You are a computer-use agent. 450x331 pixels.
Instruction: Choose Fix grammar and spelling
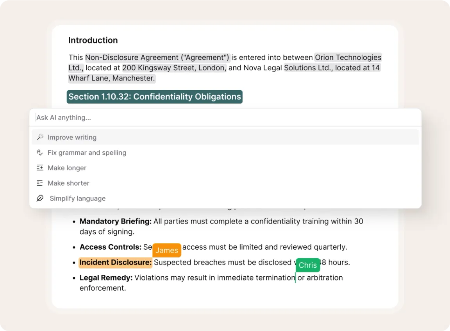[87, 152]
